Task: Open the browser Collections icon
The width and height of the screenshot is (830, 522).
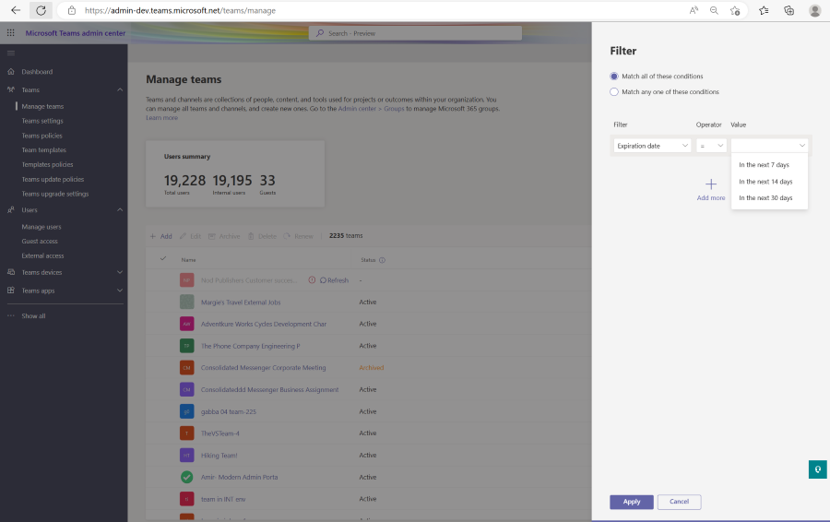Action: [x=788, y=10]
